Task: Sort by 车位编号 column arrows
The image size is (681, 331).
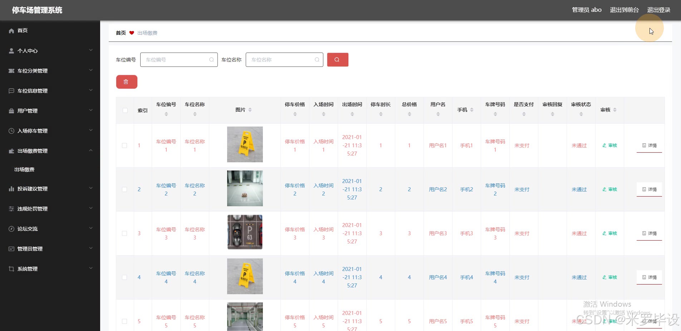Action: coord(166,114)
